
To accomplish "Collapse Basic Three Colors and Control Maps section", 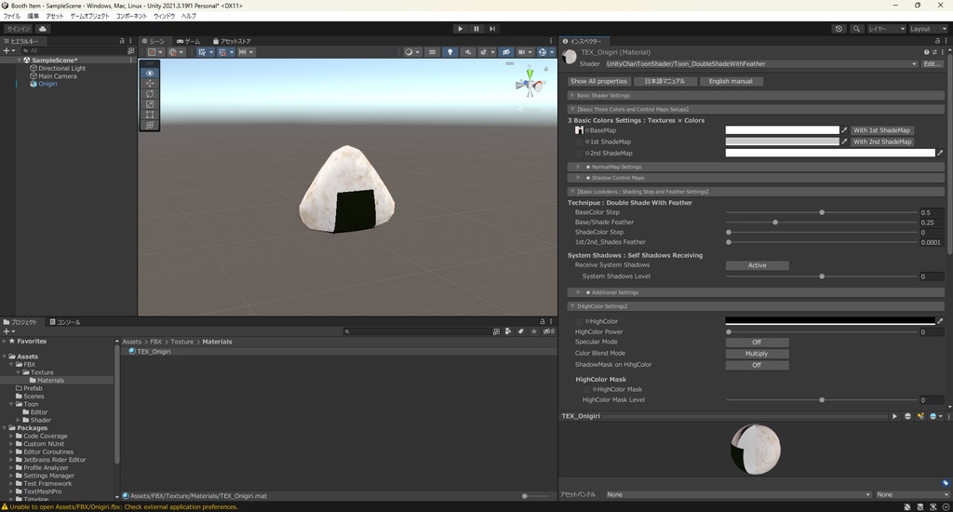I will point(756,110).
